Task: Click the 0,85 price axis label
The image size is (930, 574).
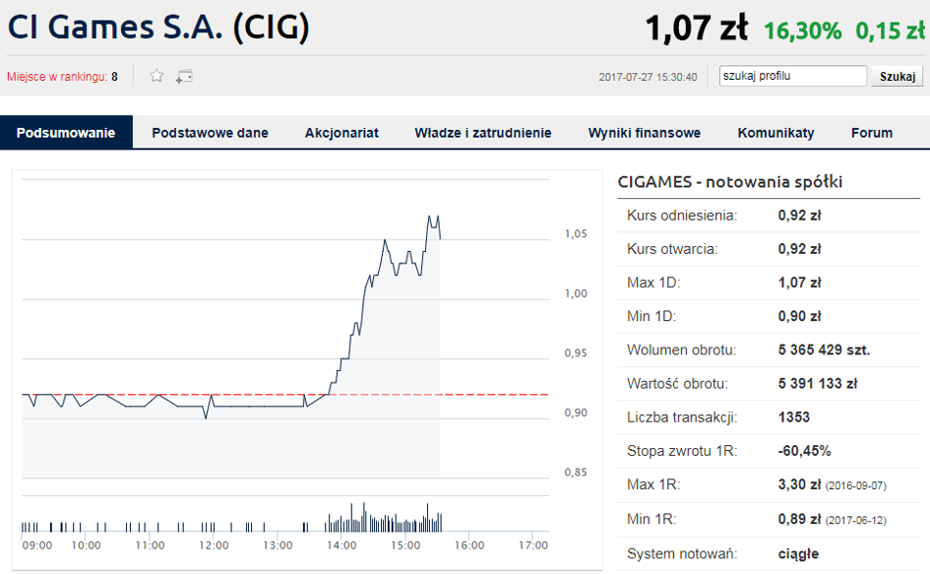Action: coord(576,473)
